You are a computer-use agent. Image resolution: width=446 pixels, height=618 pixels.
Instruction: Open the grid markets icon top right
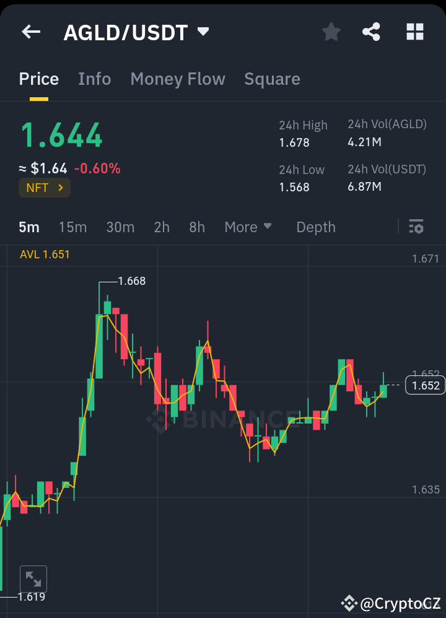pos(414,32)
